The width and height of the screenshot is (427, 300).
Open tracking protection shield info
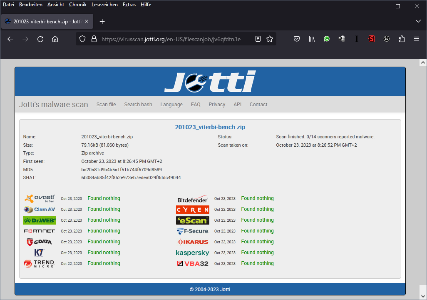click(x=82, y=39)
